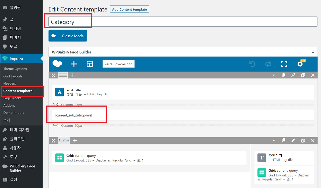Viewport: 321px width, 188px height.
Task: Click the WPBakery cloud logo icon
Action: coord(57,64)
